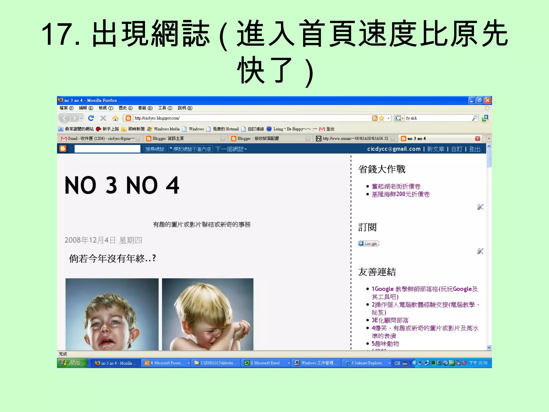Click the Blogger logo in navbar
Screen dimensions: 549x412
63,149
